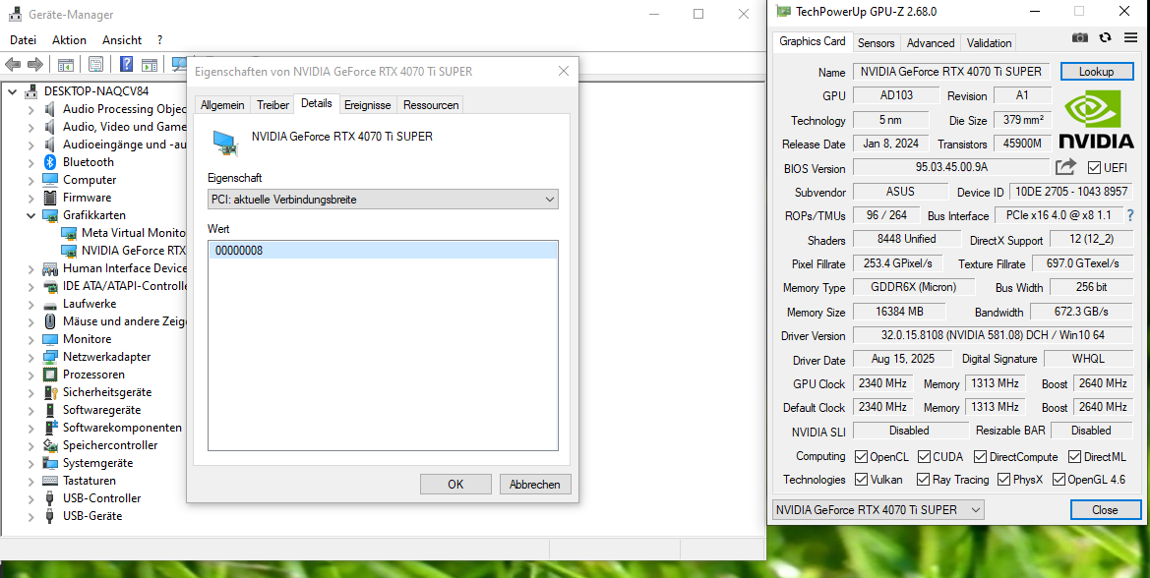Toggle the OpenGL 4.6 checkbox
The height and width of the screenshot is (578, 1150).
pos(1059,480)
